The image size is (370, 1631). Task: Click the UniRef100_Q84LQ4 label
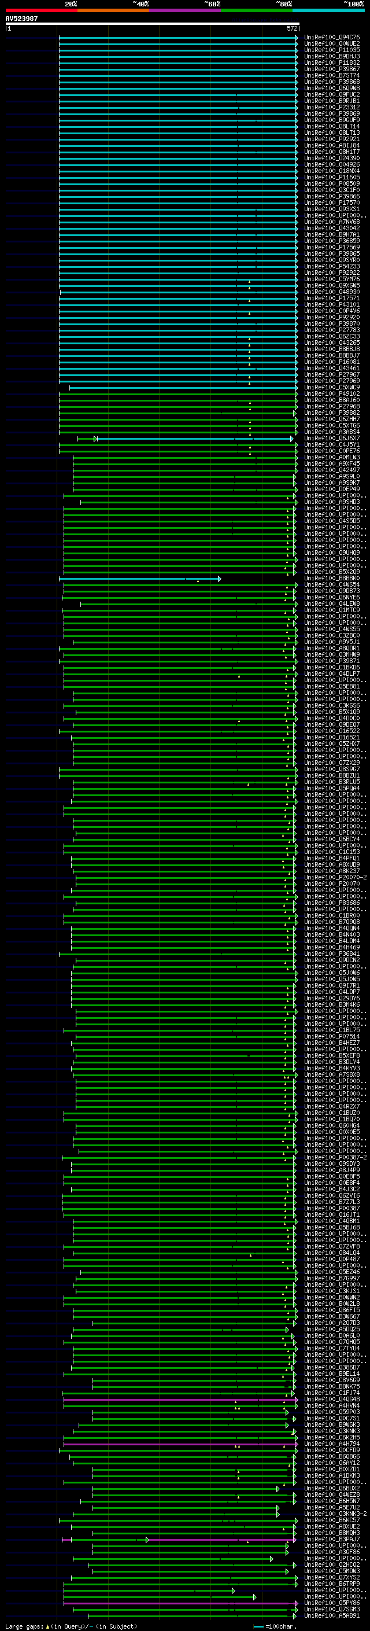pyautogui.click(x=332, y=1253)
